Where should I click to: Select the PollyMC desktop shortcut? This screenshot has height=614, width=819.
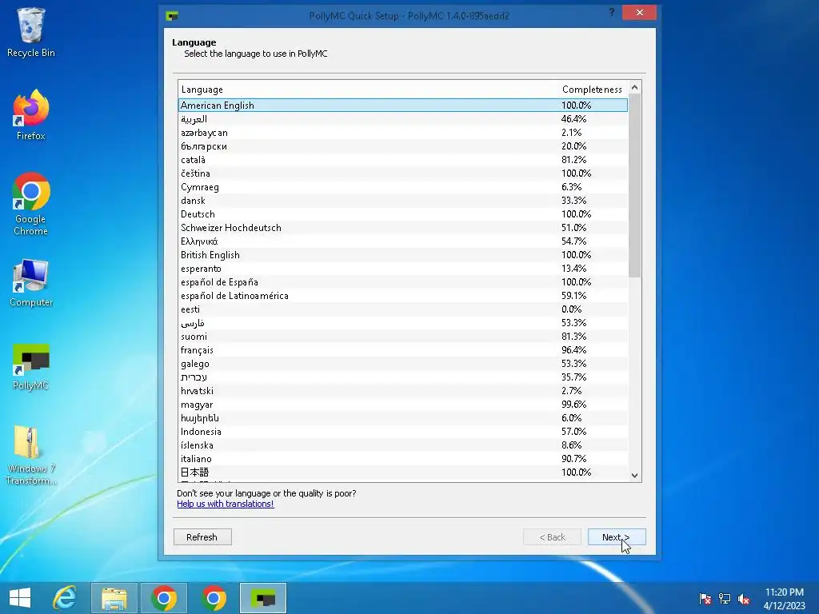31,366
